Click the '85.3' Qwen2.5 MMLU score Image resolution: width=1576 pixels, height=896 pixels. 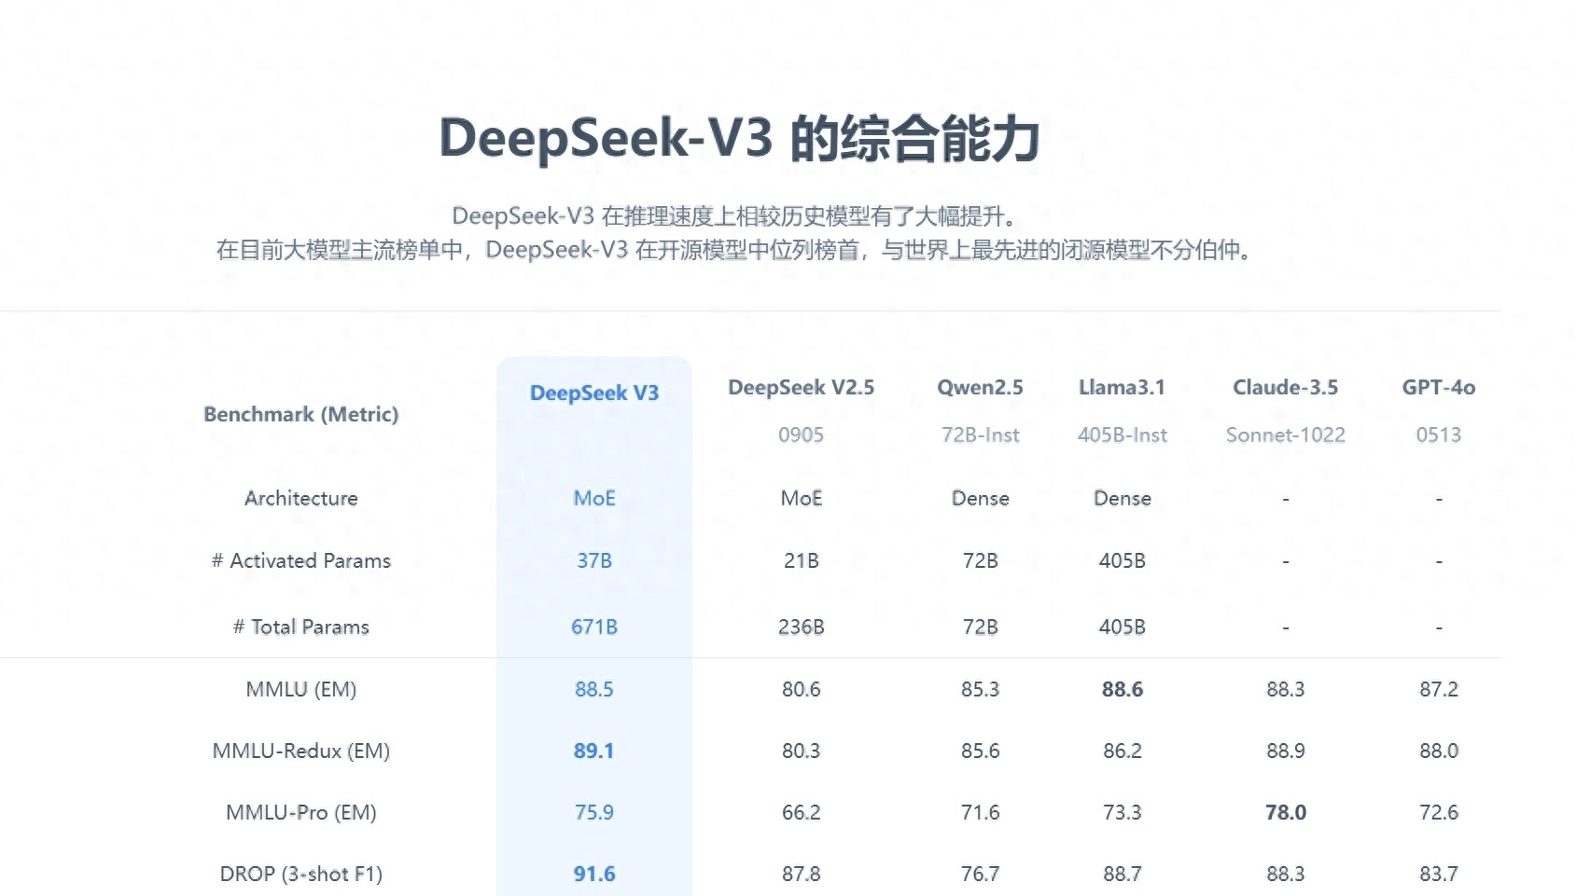[980, 689]
